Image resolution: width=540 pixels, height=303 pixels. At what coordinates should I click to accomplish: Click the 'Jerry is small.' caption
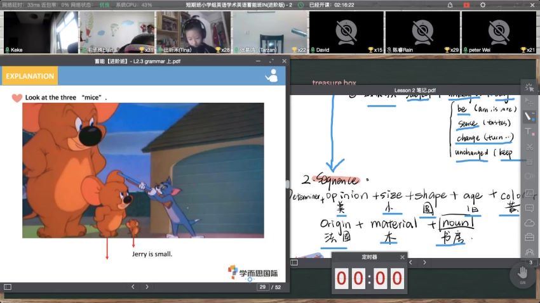tap(152, 254)
